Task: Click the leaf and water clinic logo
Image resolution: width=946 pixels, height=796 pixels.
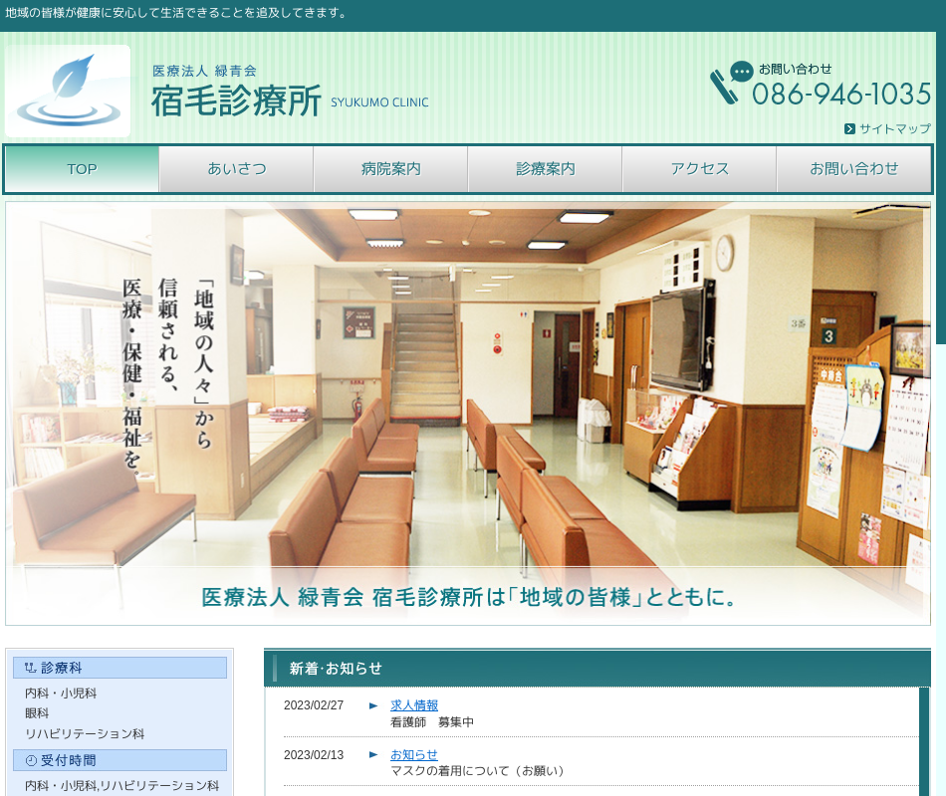Action: coord(68,91)
